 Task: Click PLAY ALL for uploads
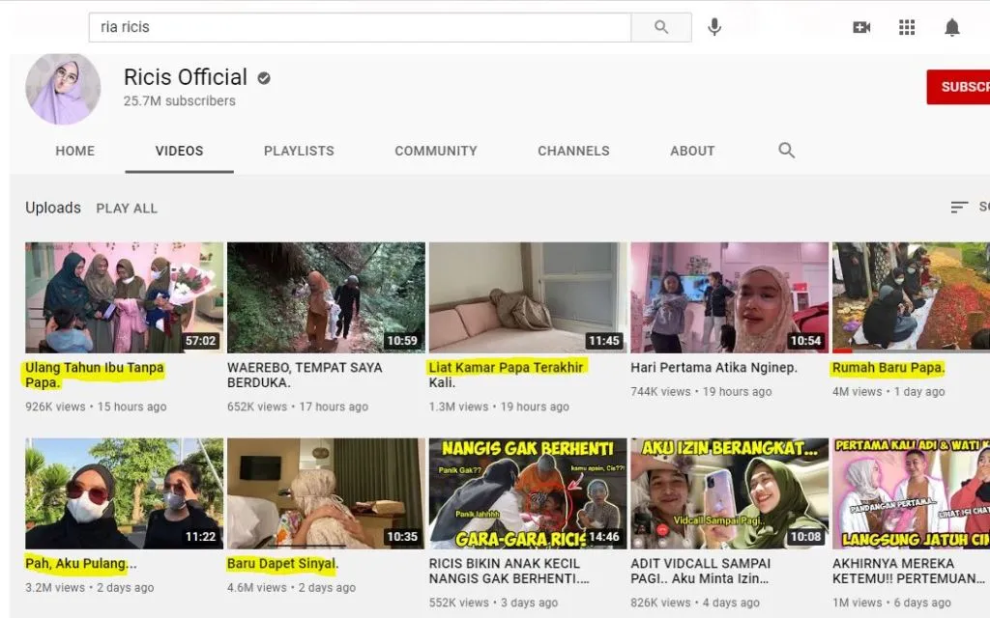point(127,209)
